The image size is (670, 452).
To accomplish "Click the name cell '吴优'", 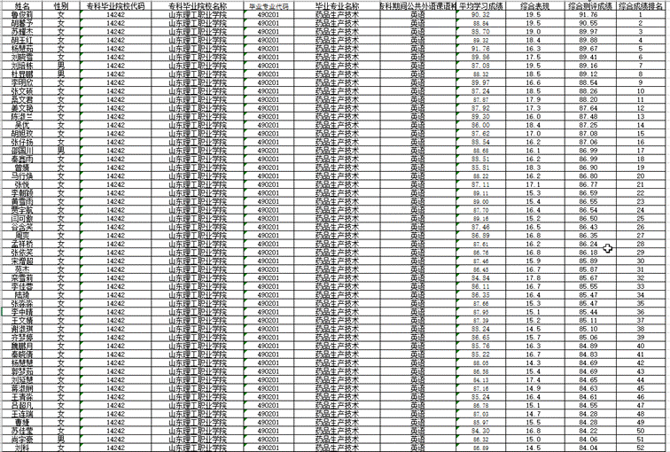I will (x=22, y=125).
